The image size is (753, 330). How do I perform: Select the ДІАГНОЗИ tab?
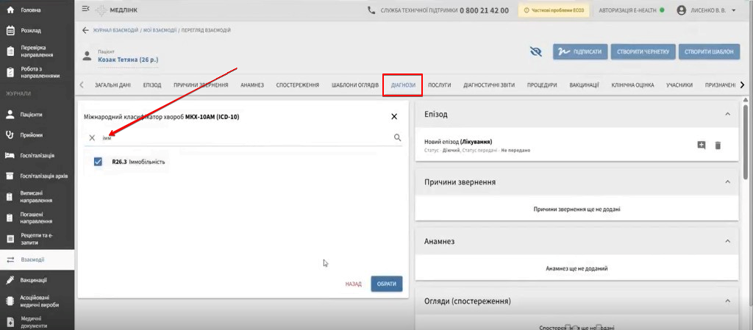tap(402, 85)
